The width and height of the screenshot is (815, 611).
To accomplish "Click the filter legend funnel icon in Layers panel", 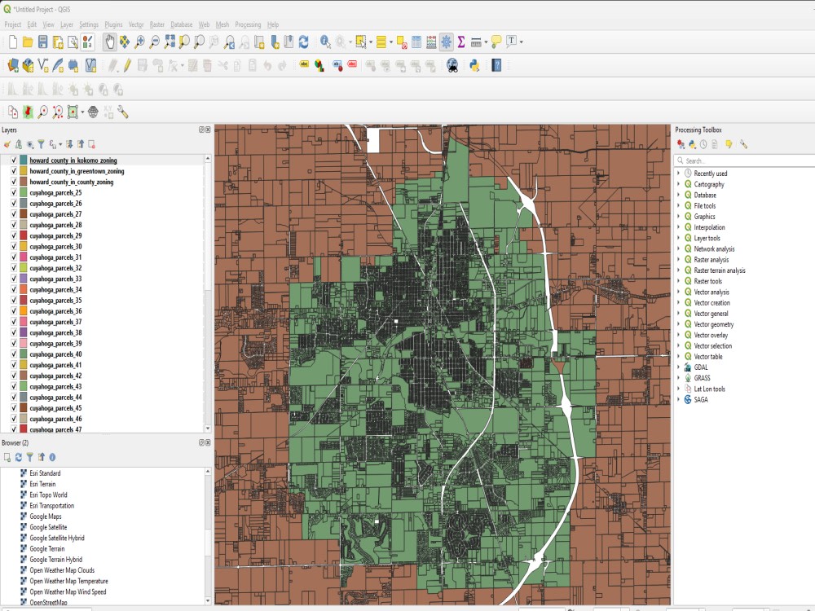I will point(41,144).
